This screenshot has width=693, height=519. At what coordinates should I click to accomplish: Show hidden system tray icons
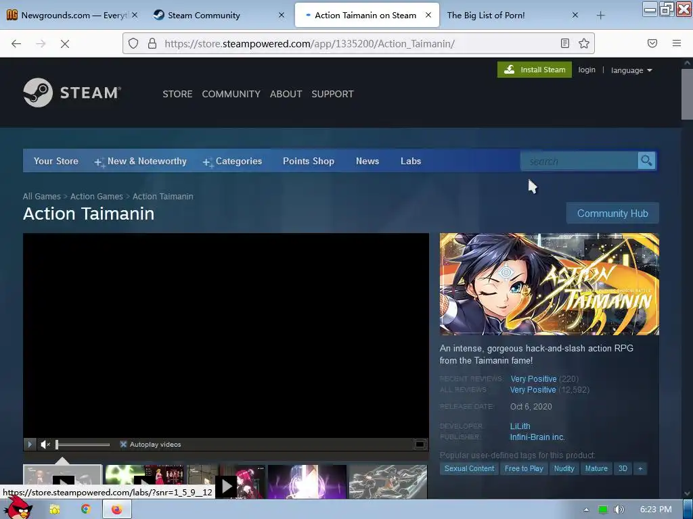587,510
